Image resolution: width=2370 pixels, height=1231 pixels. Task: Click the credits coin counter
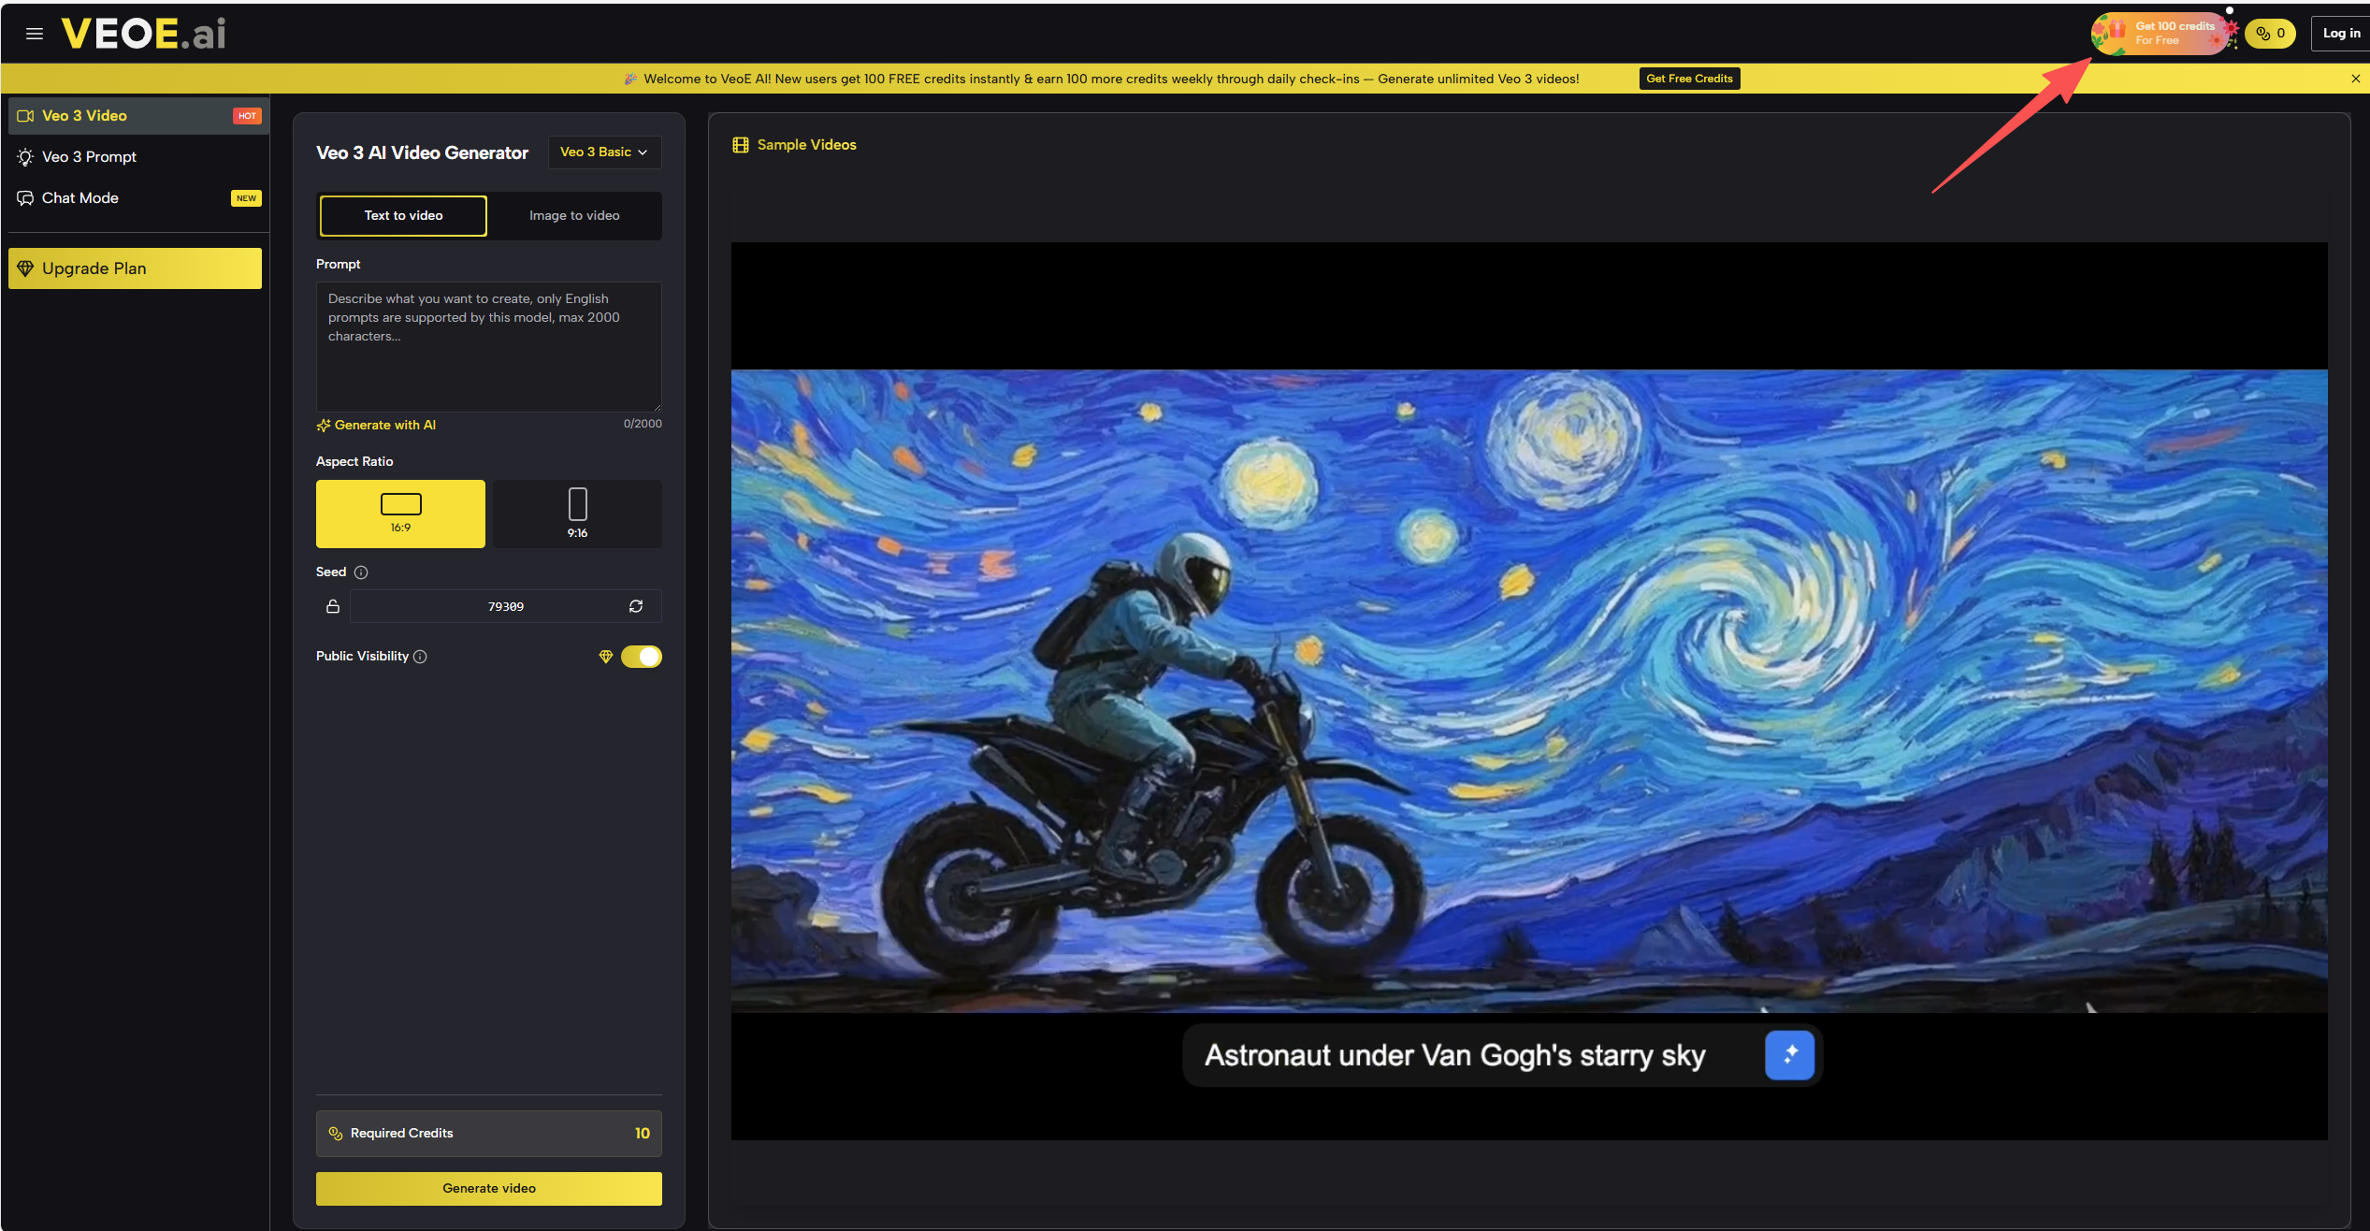[x=2270, y=34]
